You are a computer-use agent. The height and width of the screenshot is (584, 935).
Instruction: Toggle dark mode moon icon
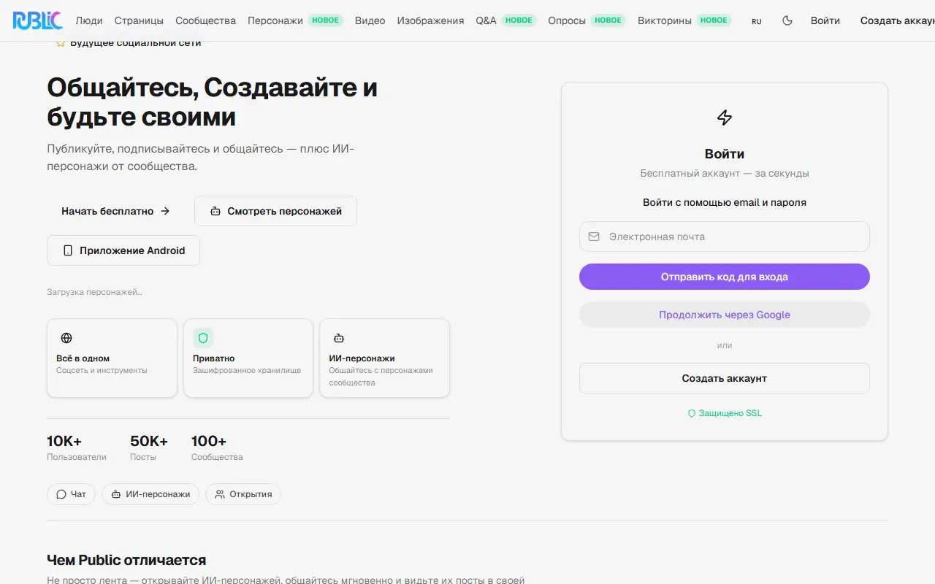tap(787, 20)
